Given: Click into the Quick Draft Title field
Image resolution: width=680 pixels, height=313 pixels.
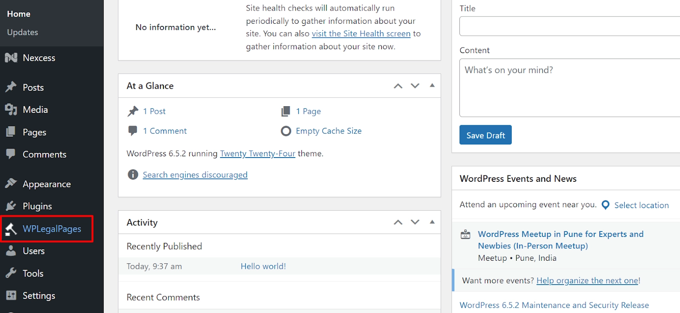Looking at the screenshot, I should coord(569,26).
